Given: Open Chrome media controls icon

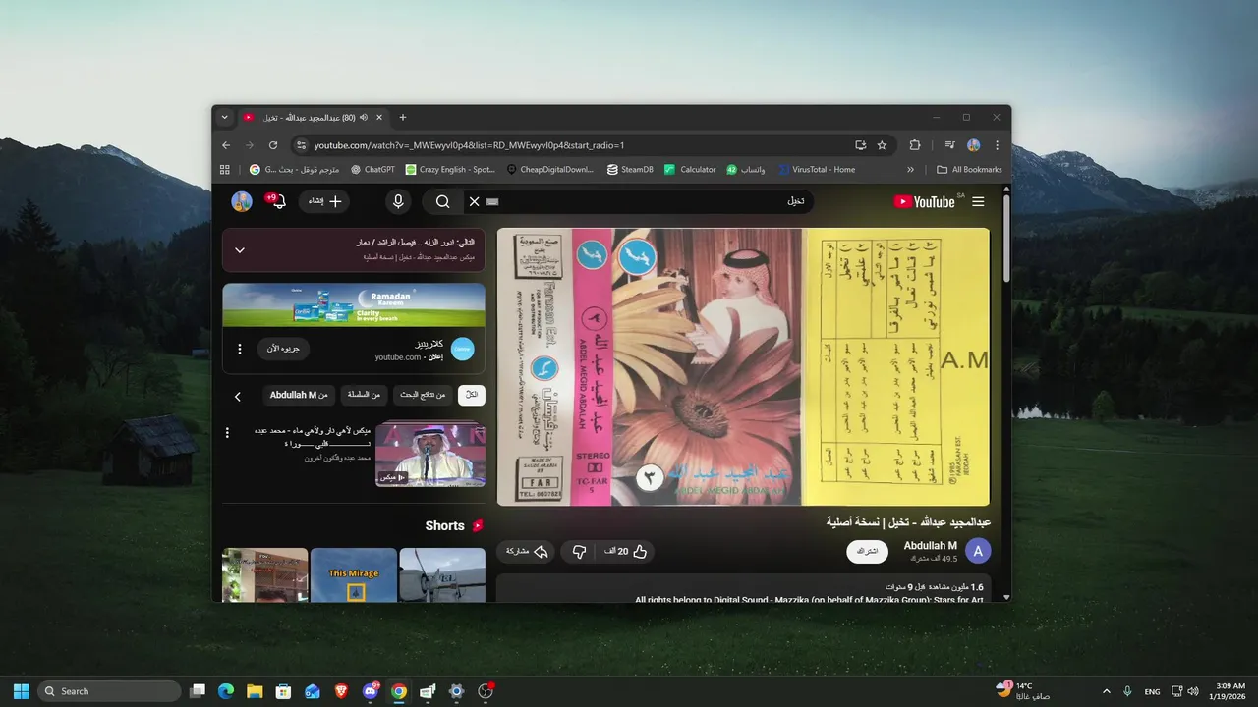Looking at the screenshot, I should coord(950,145).
